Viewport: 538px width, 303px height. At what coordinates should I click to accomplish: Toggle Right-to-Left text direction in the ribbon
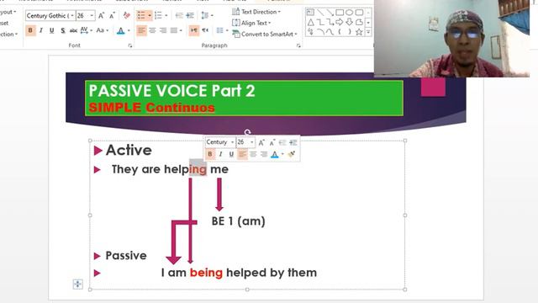[x=205, y=30]
